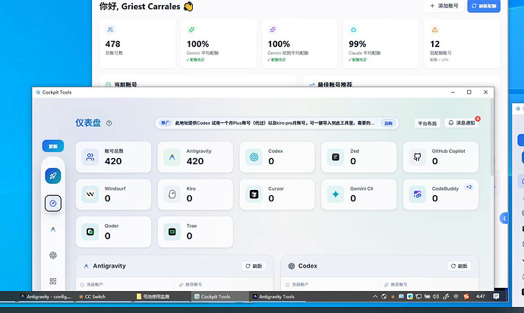Click the 更新 button above the sidebar
This screenshot has height=313, width=524.
[x=53, y=146]
